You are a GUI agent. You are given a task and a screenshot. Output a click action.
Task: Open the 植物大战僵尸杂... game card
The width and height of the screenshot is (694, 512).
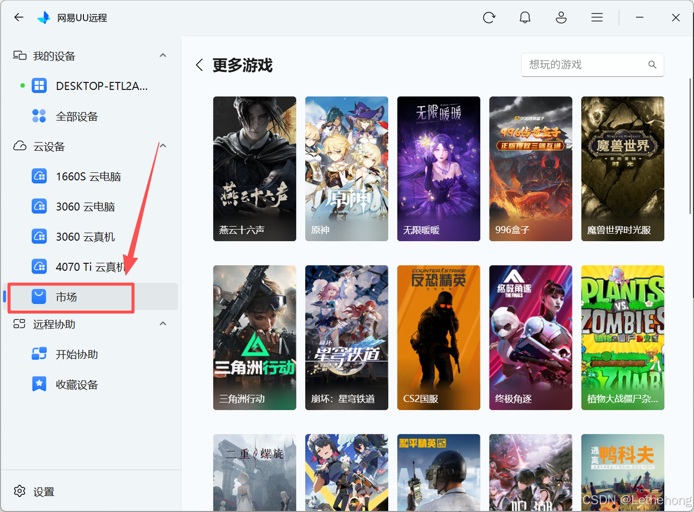pos(622,338)
